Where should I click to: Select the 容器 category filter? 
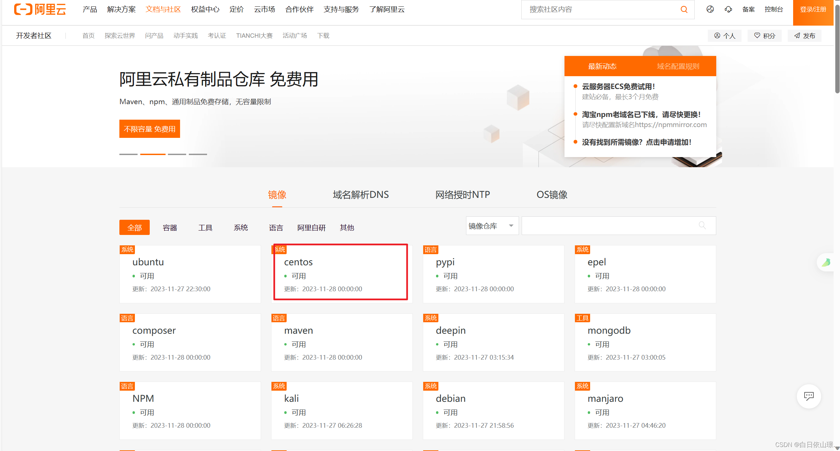click(x=168, y=227)
